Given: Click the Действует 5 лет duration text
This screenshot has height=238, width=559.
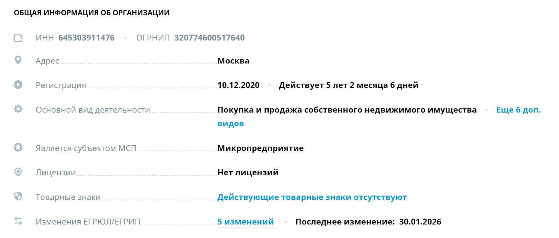Looking at the screenshot, I should click(349, 85).
